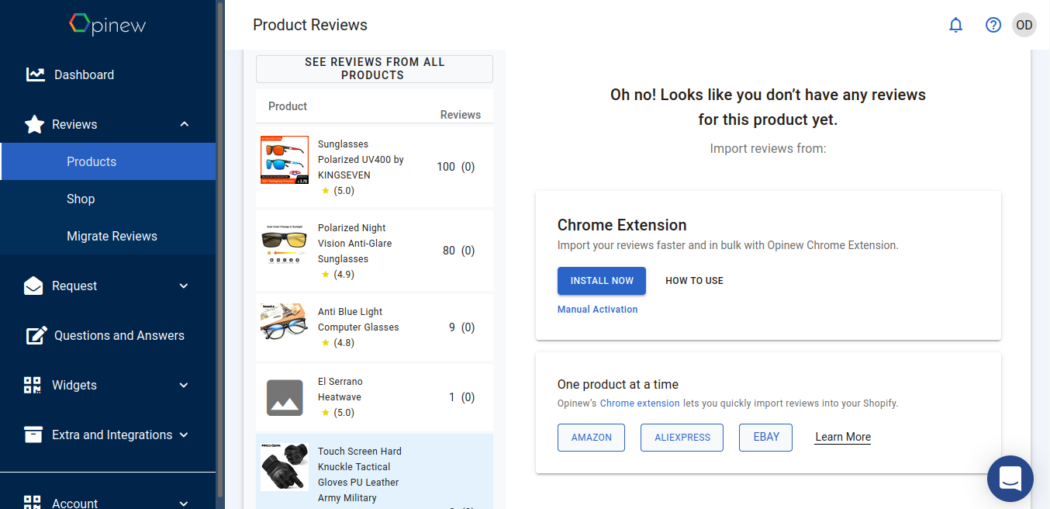This screenshot has height=509, width=1050.
Task: Expand the Request menu chevron
Action: pos(184,286)
